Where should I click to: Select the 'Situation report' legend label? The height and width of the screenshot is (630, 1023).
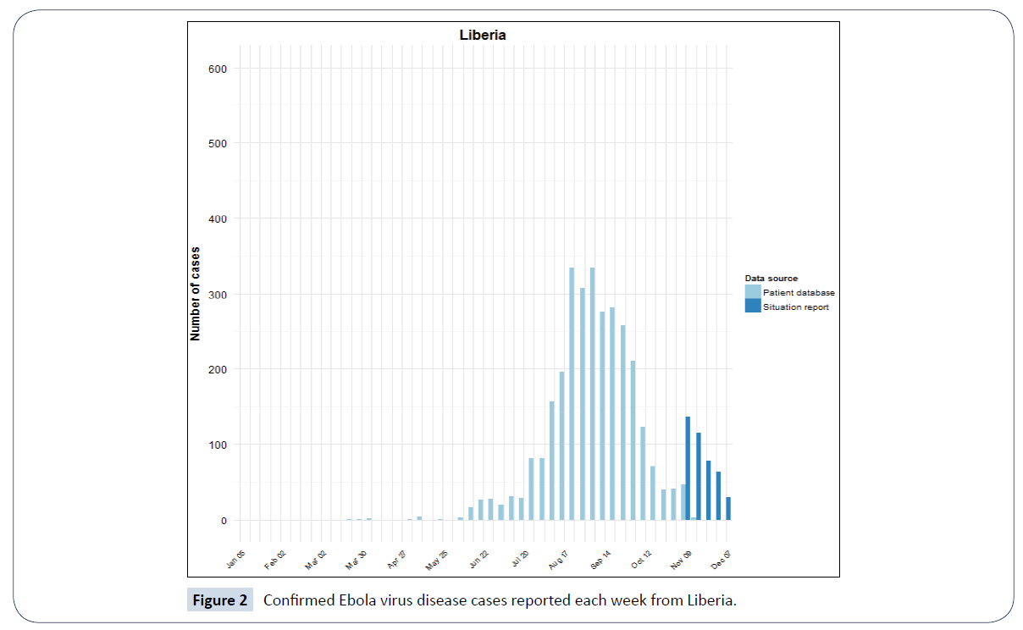(795, 307)
